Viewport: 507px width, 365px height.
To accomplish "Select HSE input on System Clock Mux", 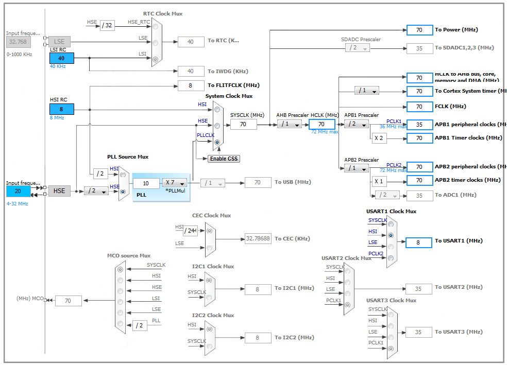I will click(x=217, y=126).
